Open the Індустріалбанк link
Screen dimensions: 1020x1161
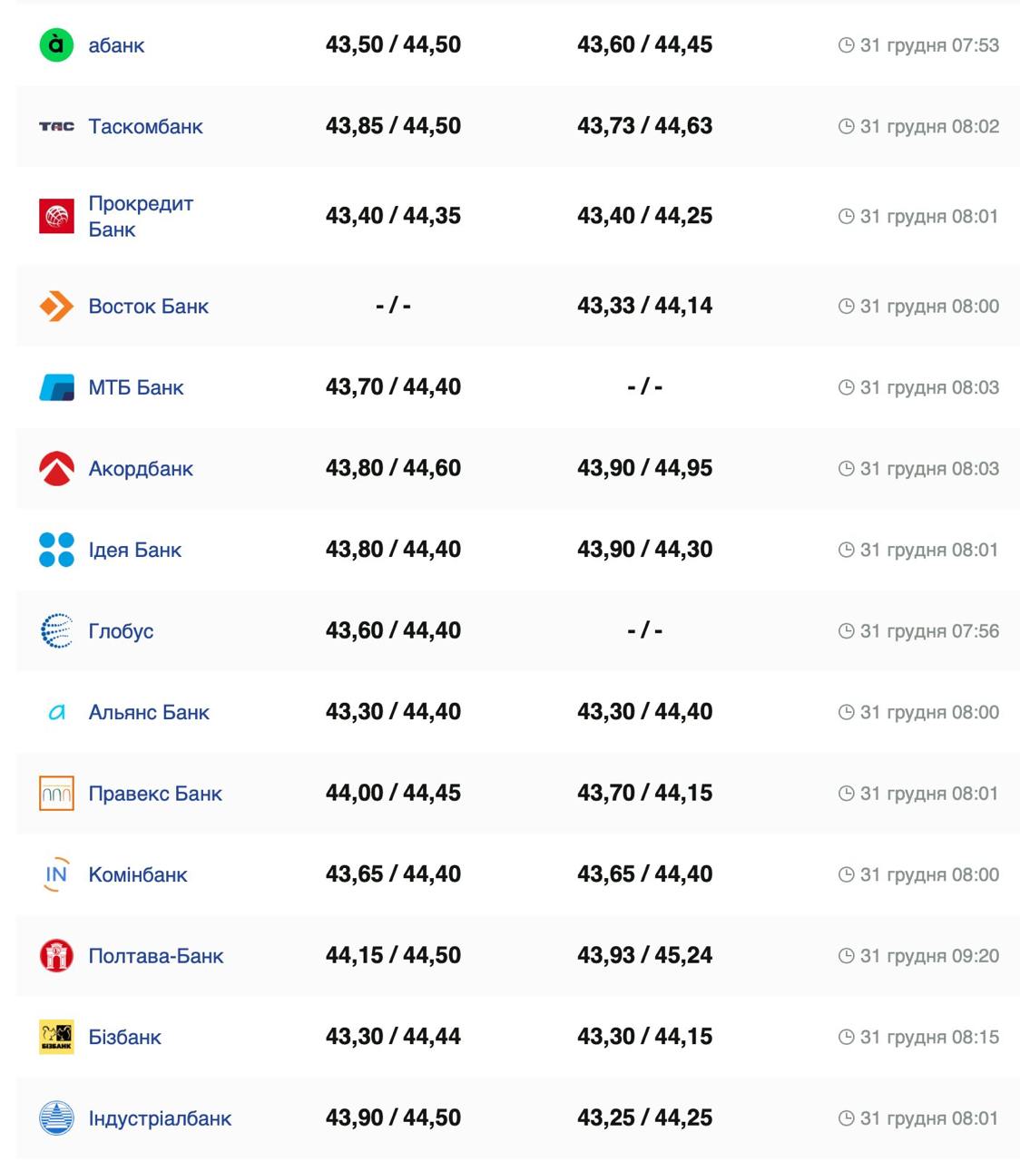point(160,1118)
